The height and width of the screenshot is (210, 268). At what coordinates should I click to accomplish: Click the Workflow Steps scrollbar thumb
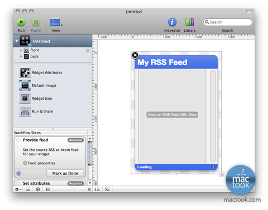click(90, 153)
